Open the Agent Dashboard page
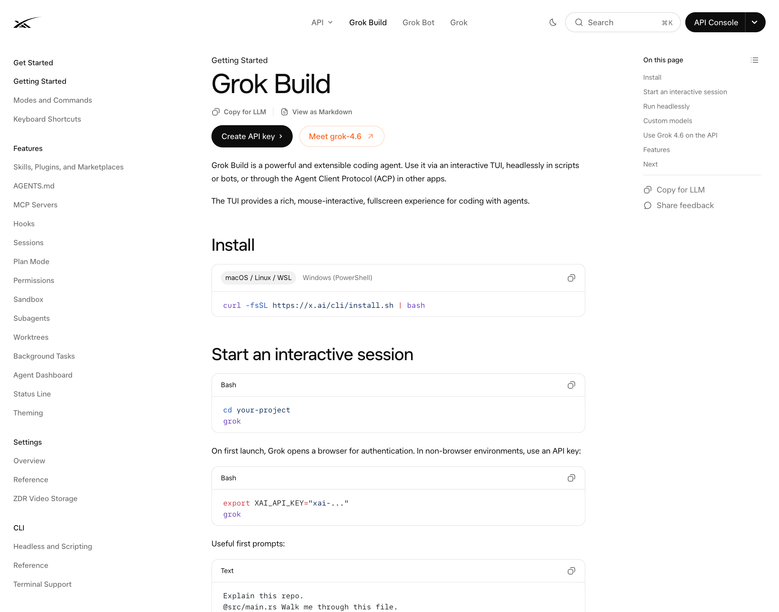Image resolution: width=779 pixels, height=612 pixels. (43, 375)
